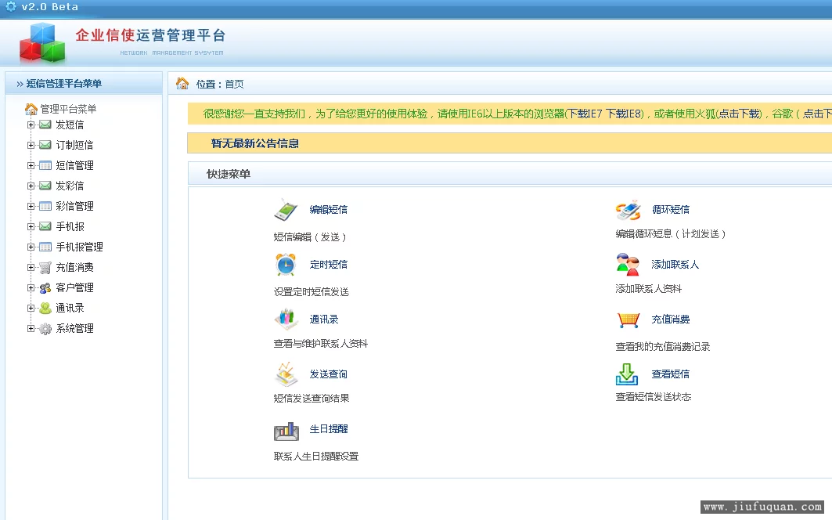832x520 pixels.
Task: Expand the 客户管理 tree node
Action: (x=31, y=287)
